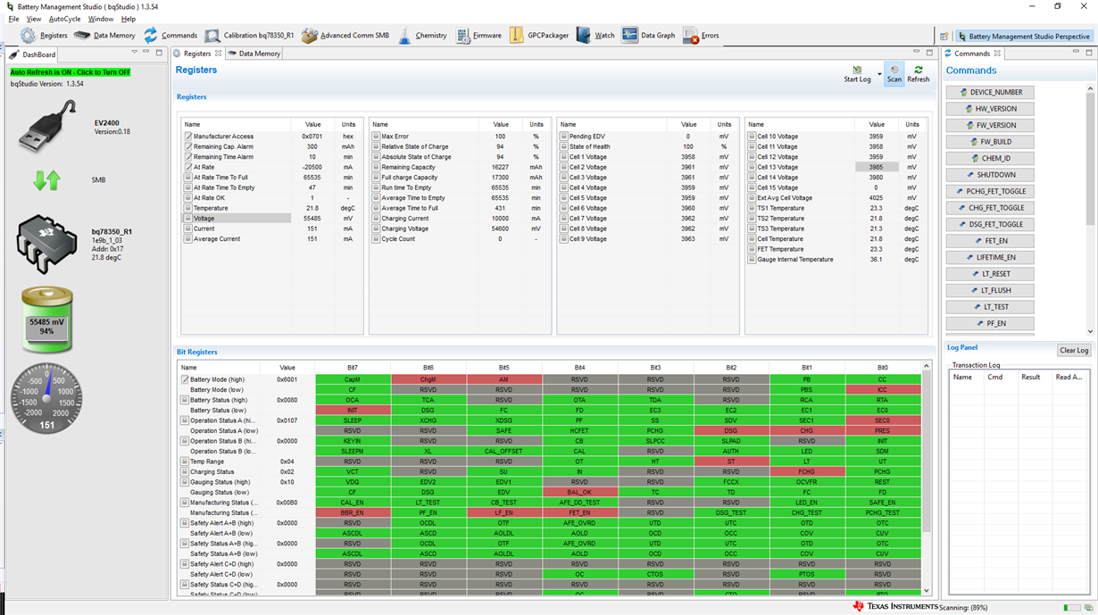Click the lock icon beside Cell 10 Voltage
Viewport: 1098px width, 615px height.
coord(752,137)
